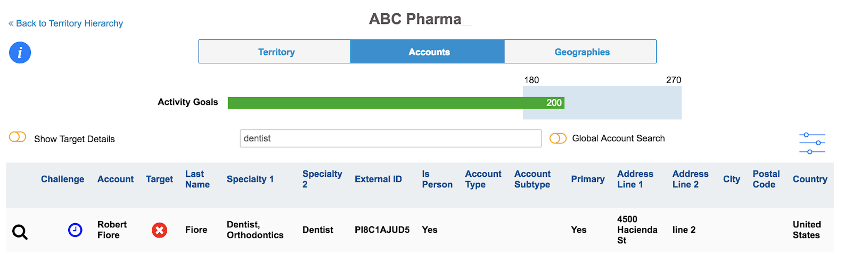Sort by Account Type column header
Viewport: 852px width, 270px height.
pos(483,179)
